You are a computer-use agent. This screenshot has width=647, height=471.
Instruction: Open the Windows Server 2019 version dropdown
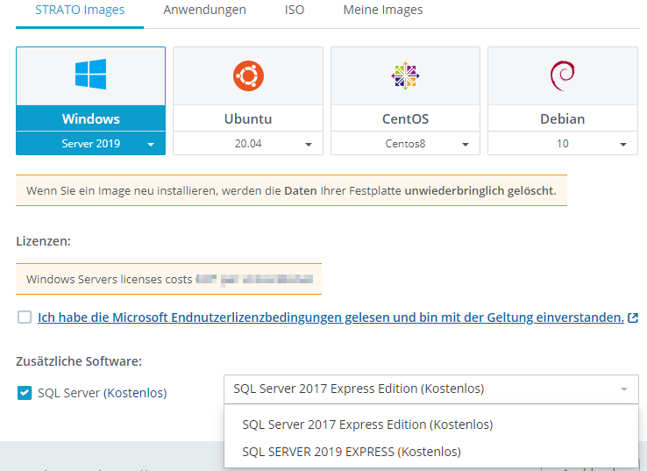point(91,144)
